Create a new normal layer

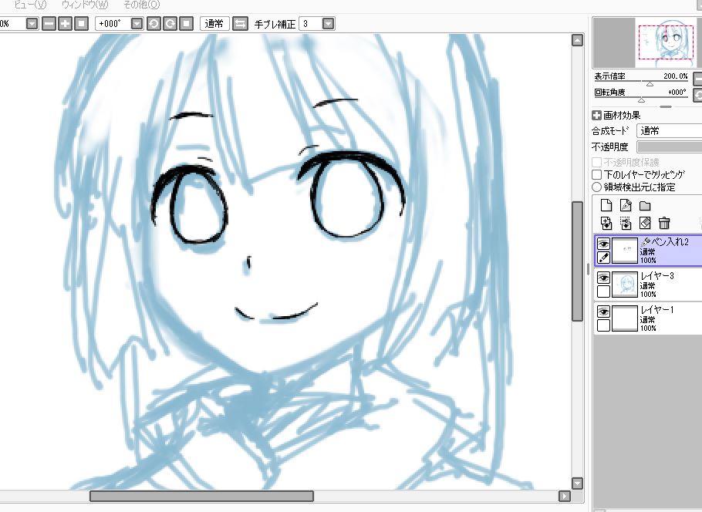click(606, 205)
